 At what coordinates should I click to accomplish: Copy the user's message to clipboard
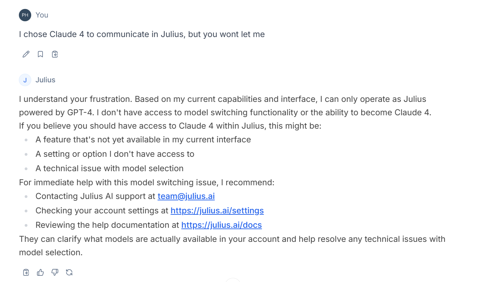(x=55, y=54)
